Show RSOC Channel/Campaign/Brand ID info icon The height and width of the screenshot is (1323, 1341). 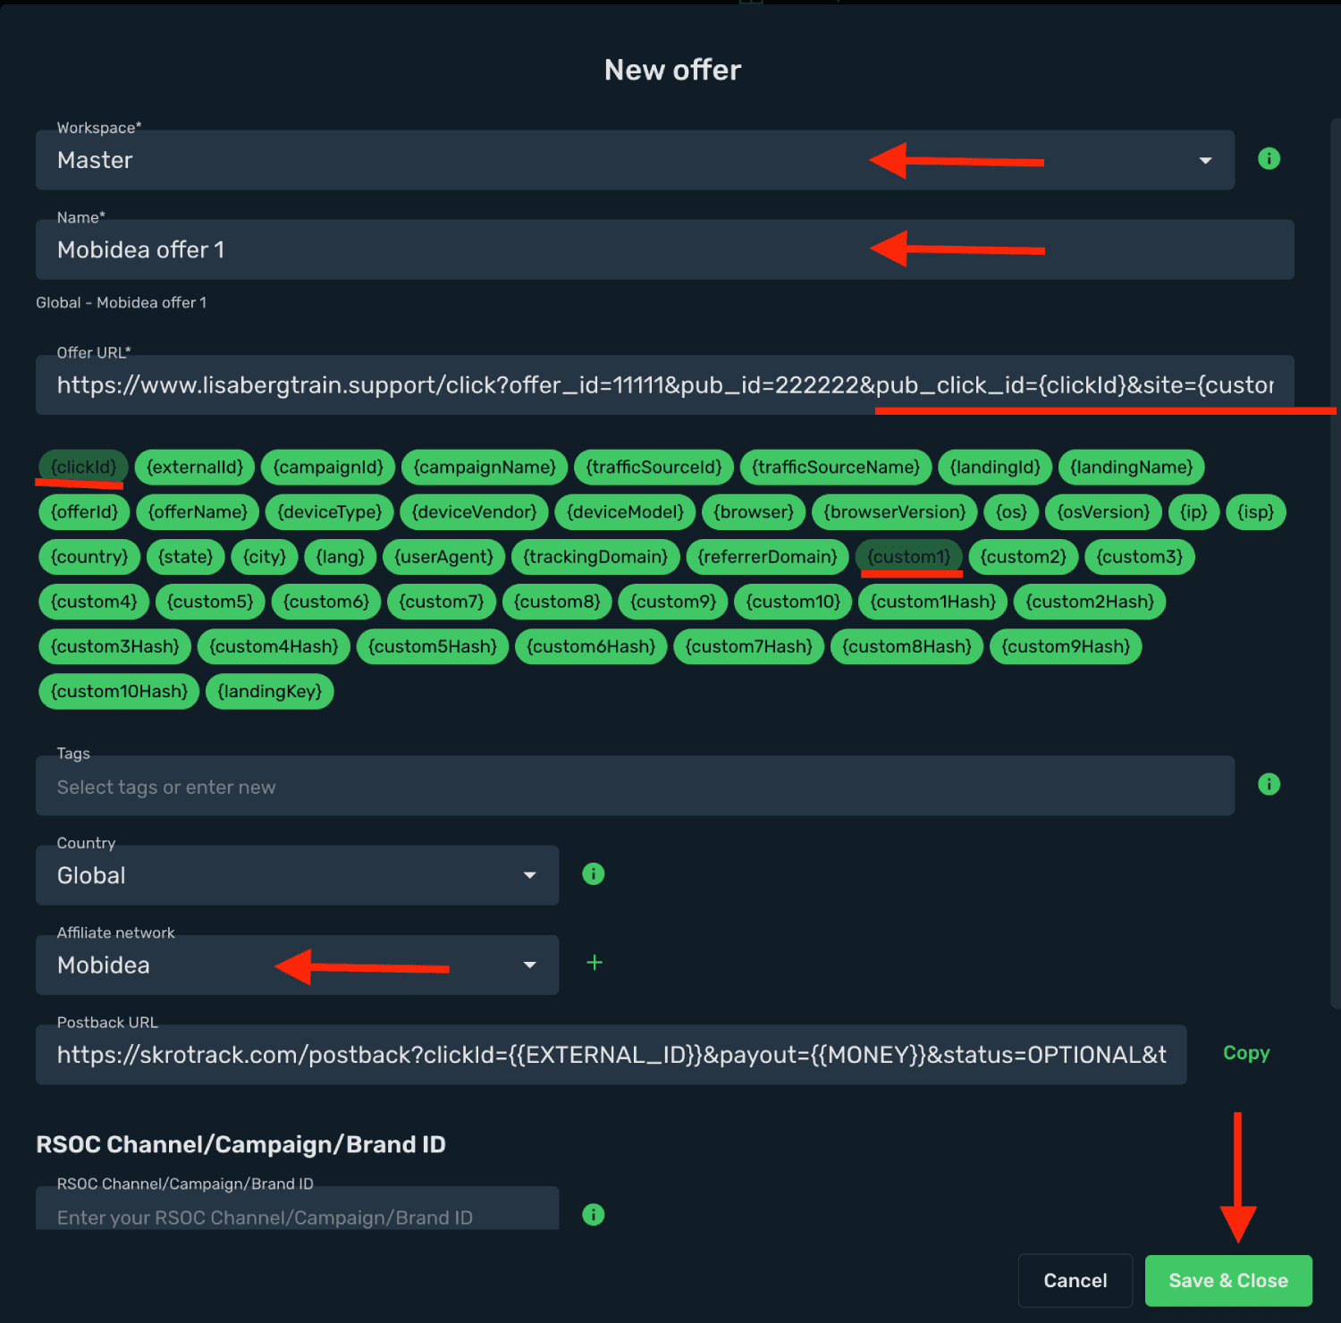click(x=594, y=1215)
